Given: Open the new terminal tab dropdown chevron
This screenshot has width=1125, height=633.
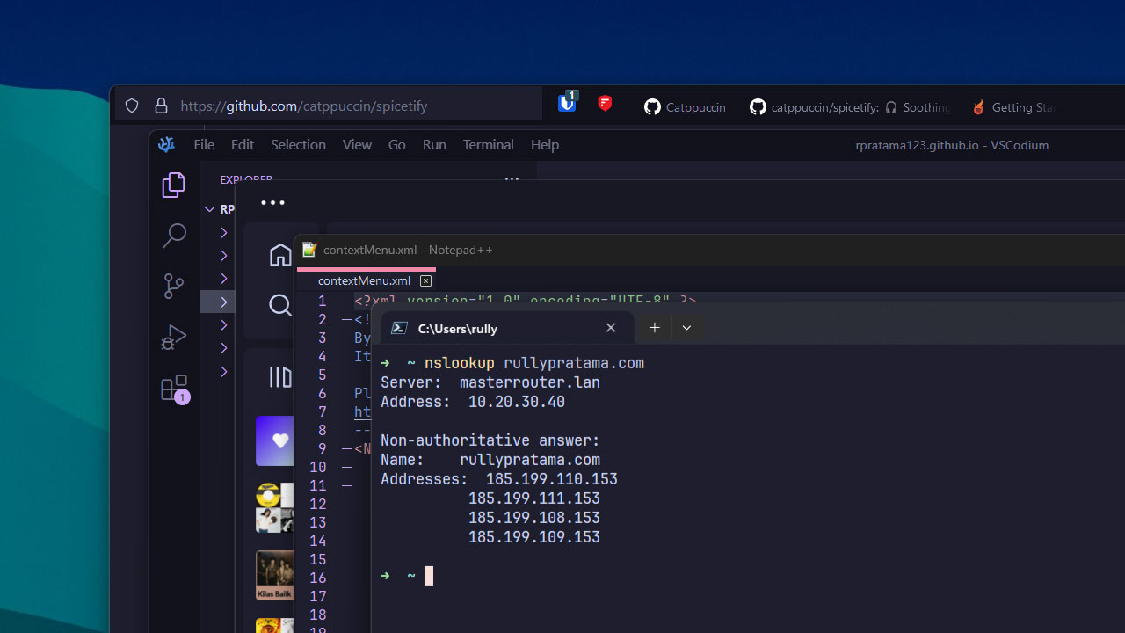Looking at the screenshot, I should (x=686, y=327).
